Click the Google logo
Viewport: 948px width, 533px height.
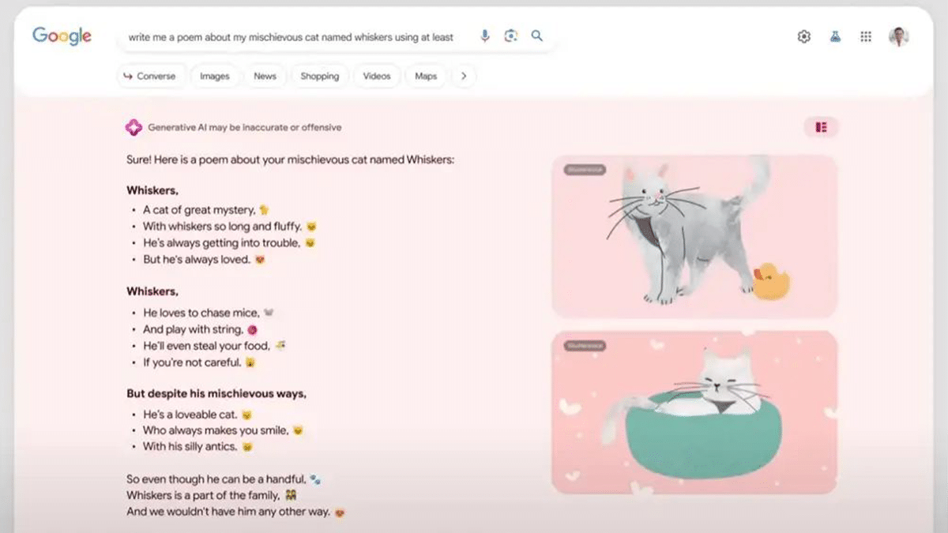tap(62, 36)
